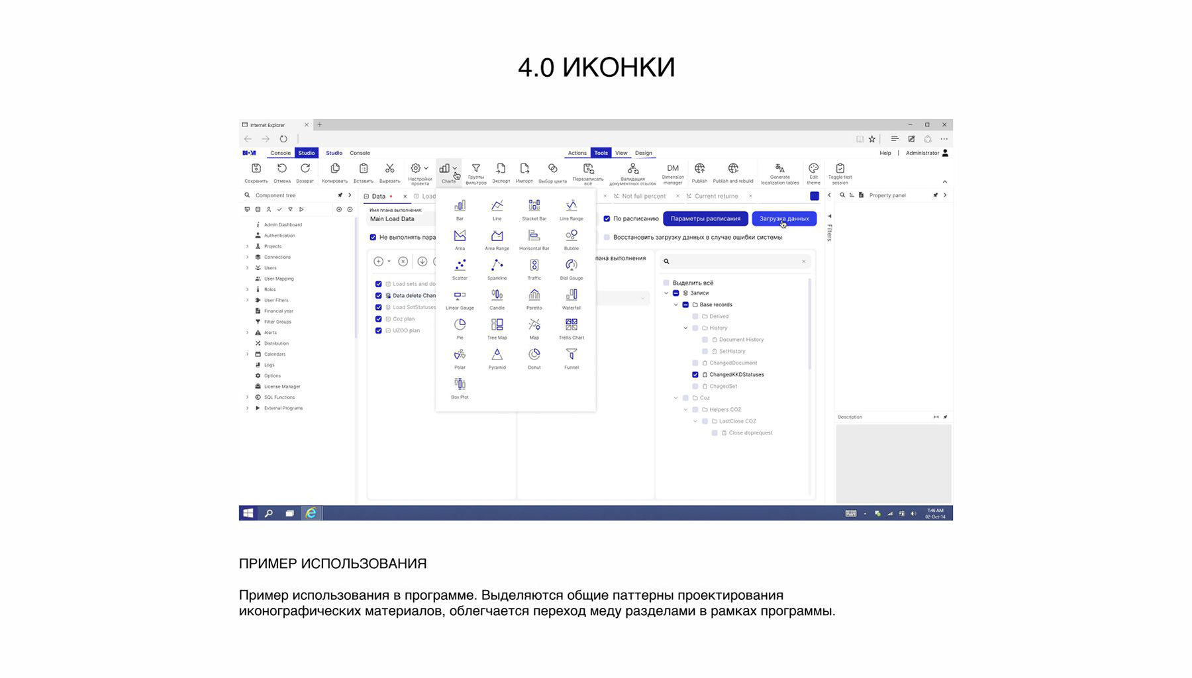Select the Tree Map chart icon
This screenshot has height=678, width=1192.
click(497, 325)
